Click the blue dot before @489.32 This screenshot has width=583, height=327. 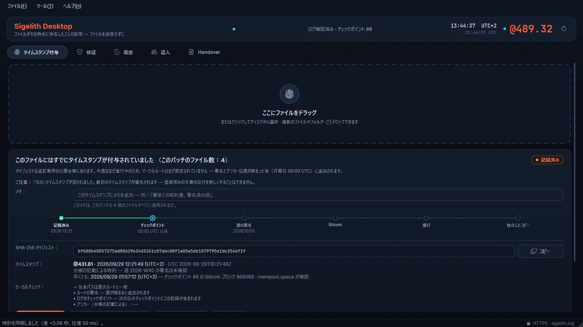(x=504, y=29)
